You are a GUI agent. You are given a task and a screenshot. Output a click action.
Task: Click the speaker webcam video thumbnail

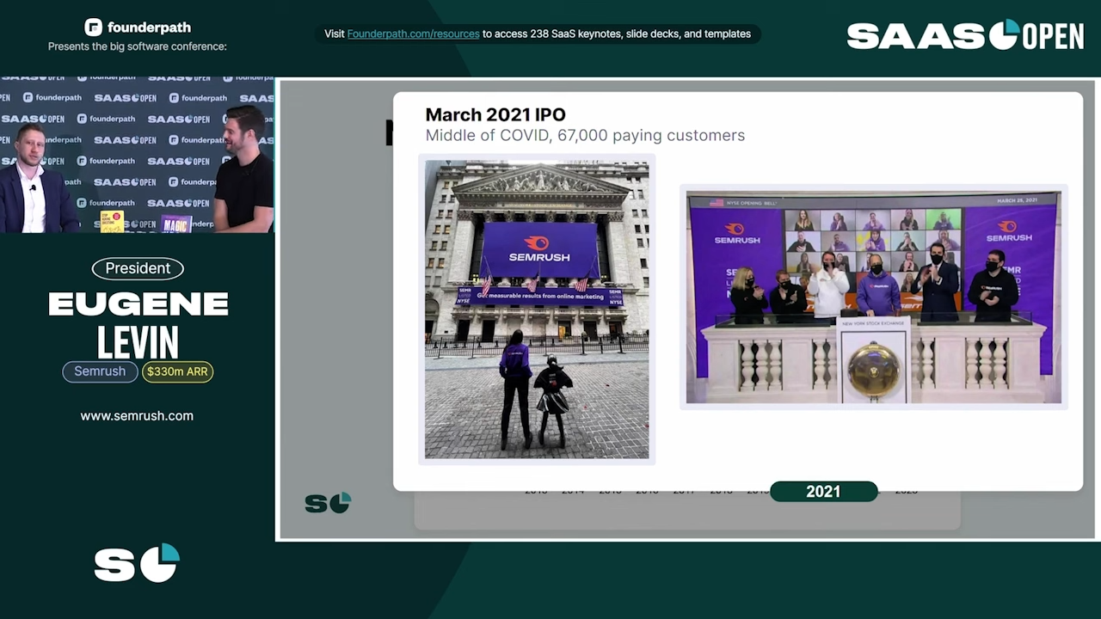pos(137,154)
